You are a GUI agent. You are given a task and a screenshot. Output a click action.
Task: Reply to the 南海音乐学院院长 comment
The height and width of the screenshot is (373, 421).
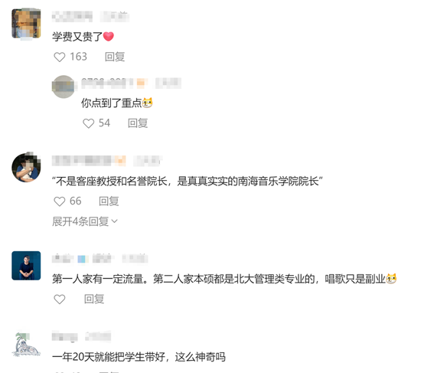point(109,201)
